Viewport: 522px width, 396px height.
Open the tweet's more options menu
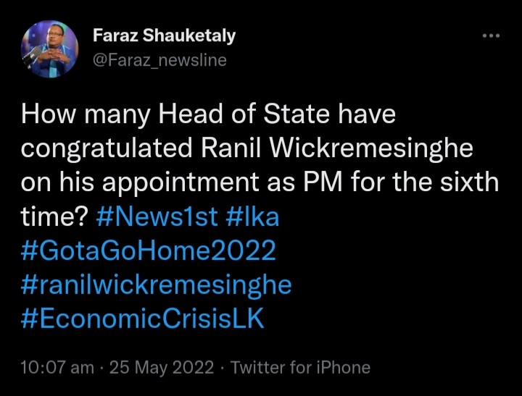click(491, 35)
